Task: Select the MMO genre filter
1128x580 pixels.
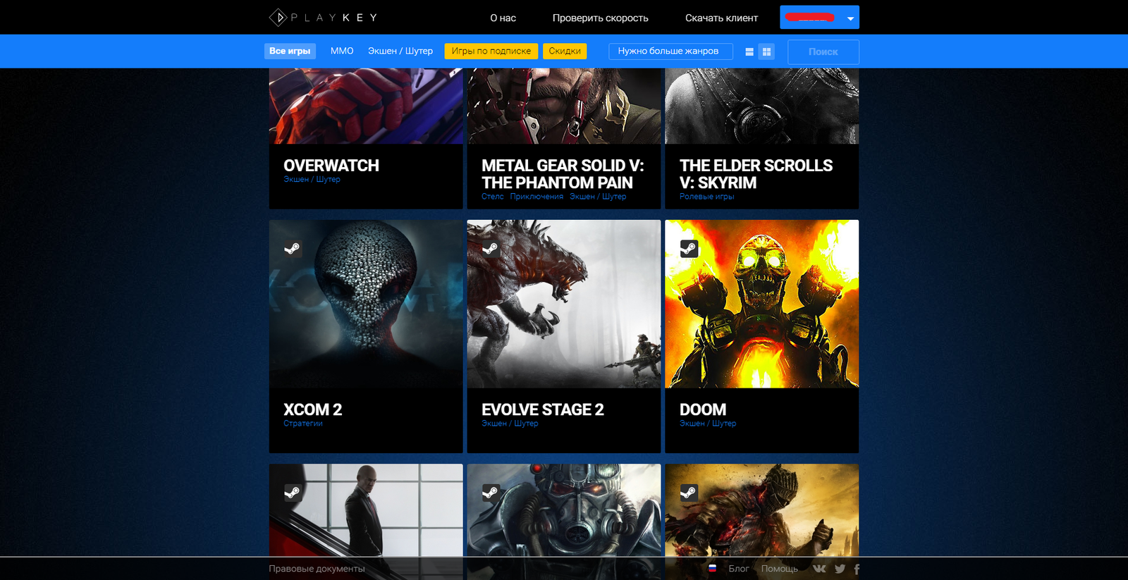Action: 342,51
